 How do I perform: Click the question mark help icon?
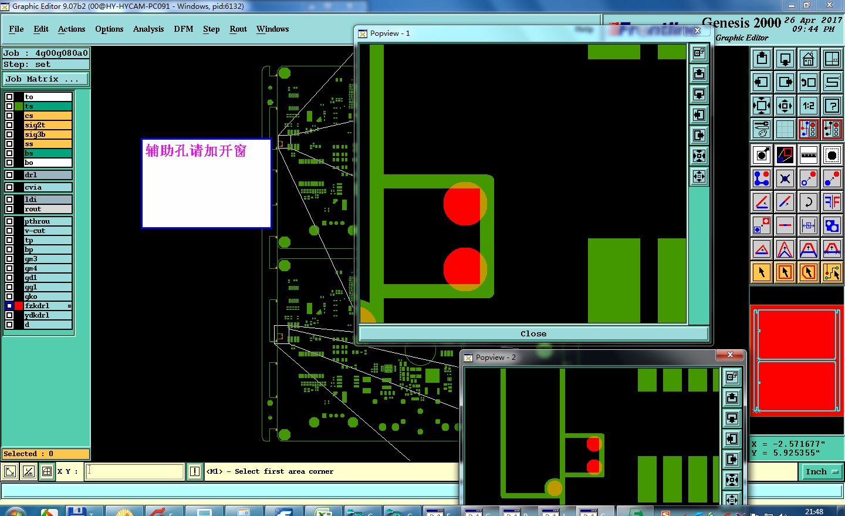click(832, 106)
